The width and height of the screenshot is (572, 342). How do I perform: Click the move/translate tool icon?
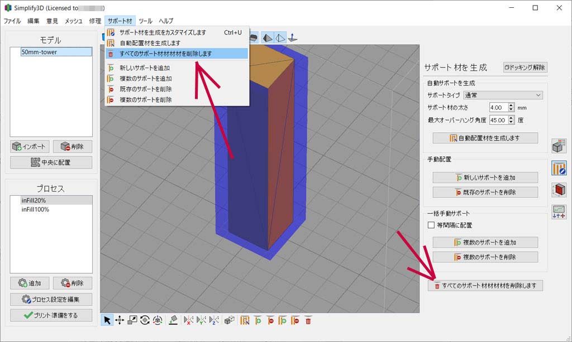point(120,320)
